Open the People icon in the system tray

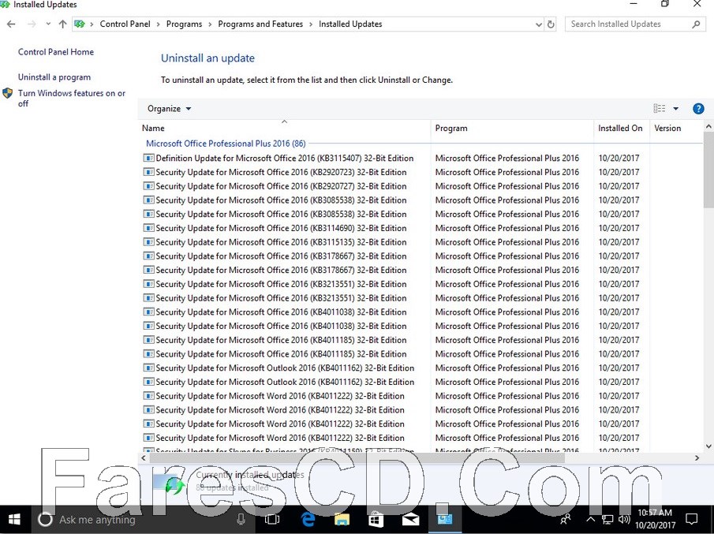pos(566,520)
